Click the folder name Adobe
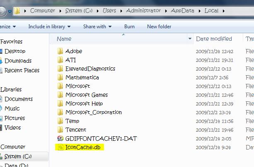This screenshot has width=254, height=167. pos(74,51)
